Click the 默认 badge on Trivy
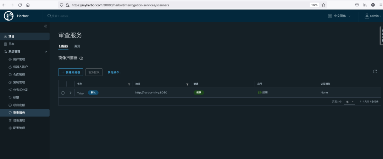 point(93,93)
